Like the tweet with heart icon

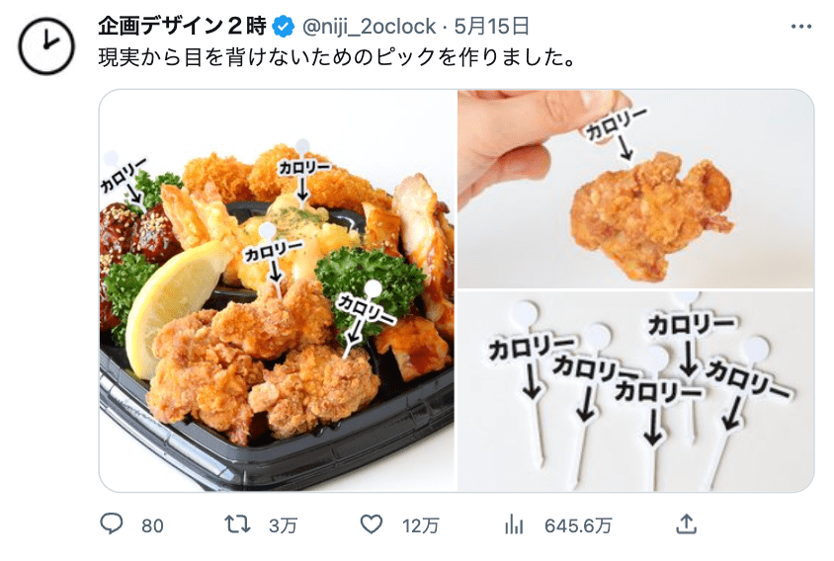(372, 524)
